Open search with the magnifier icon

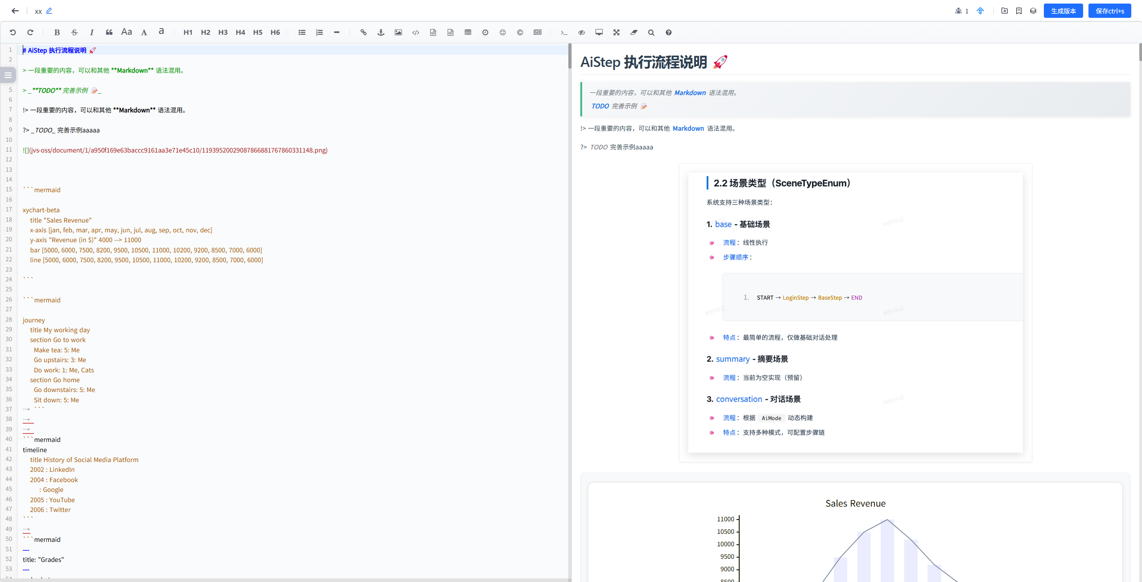[x=651, y=33]
